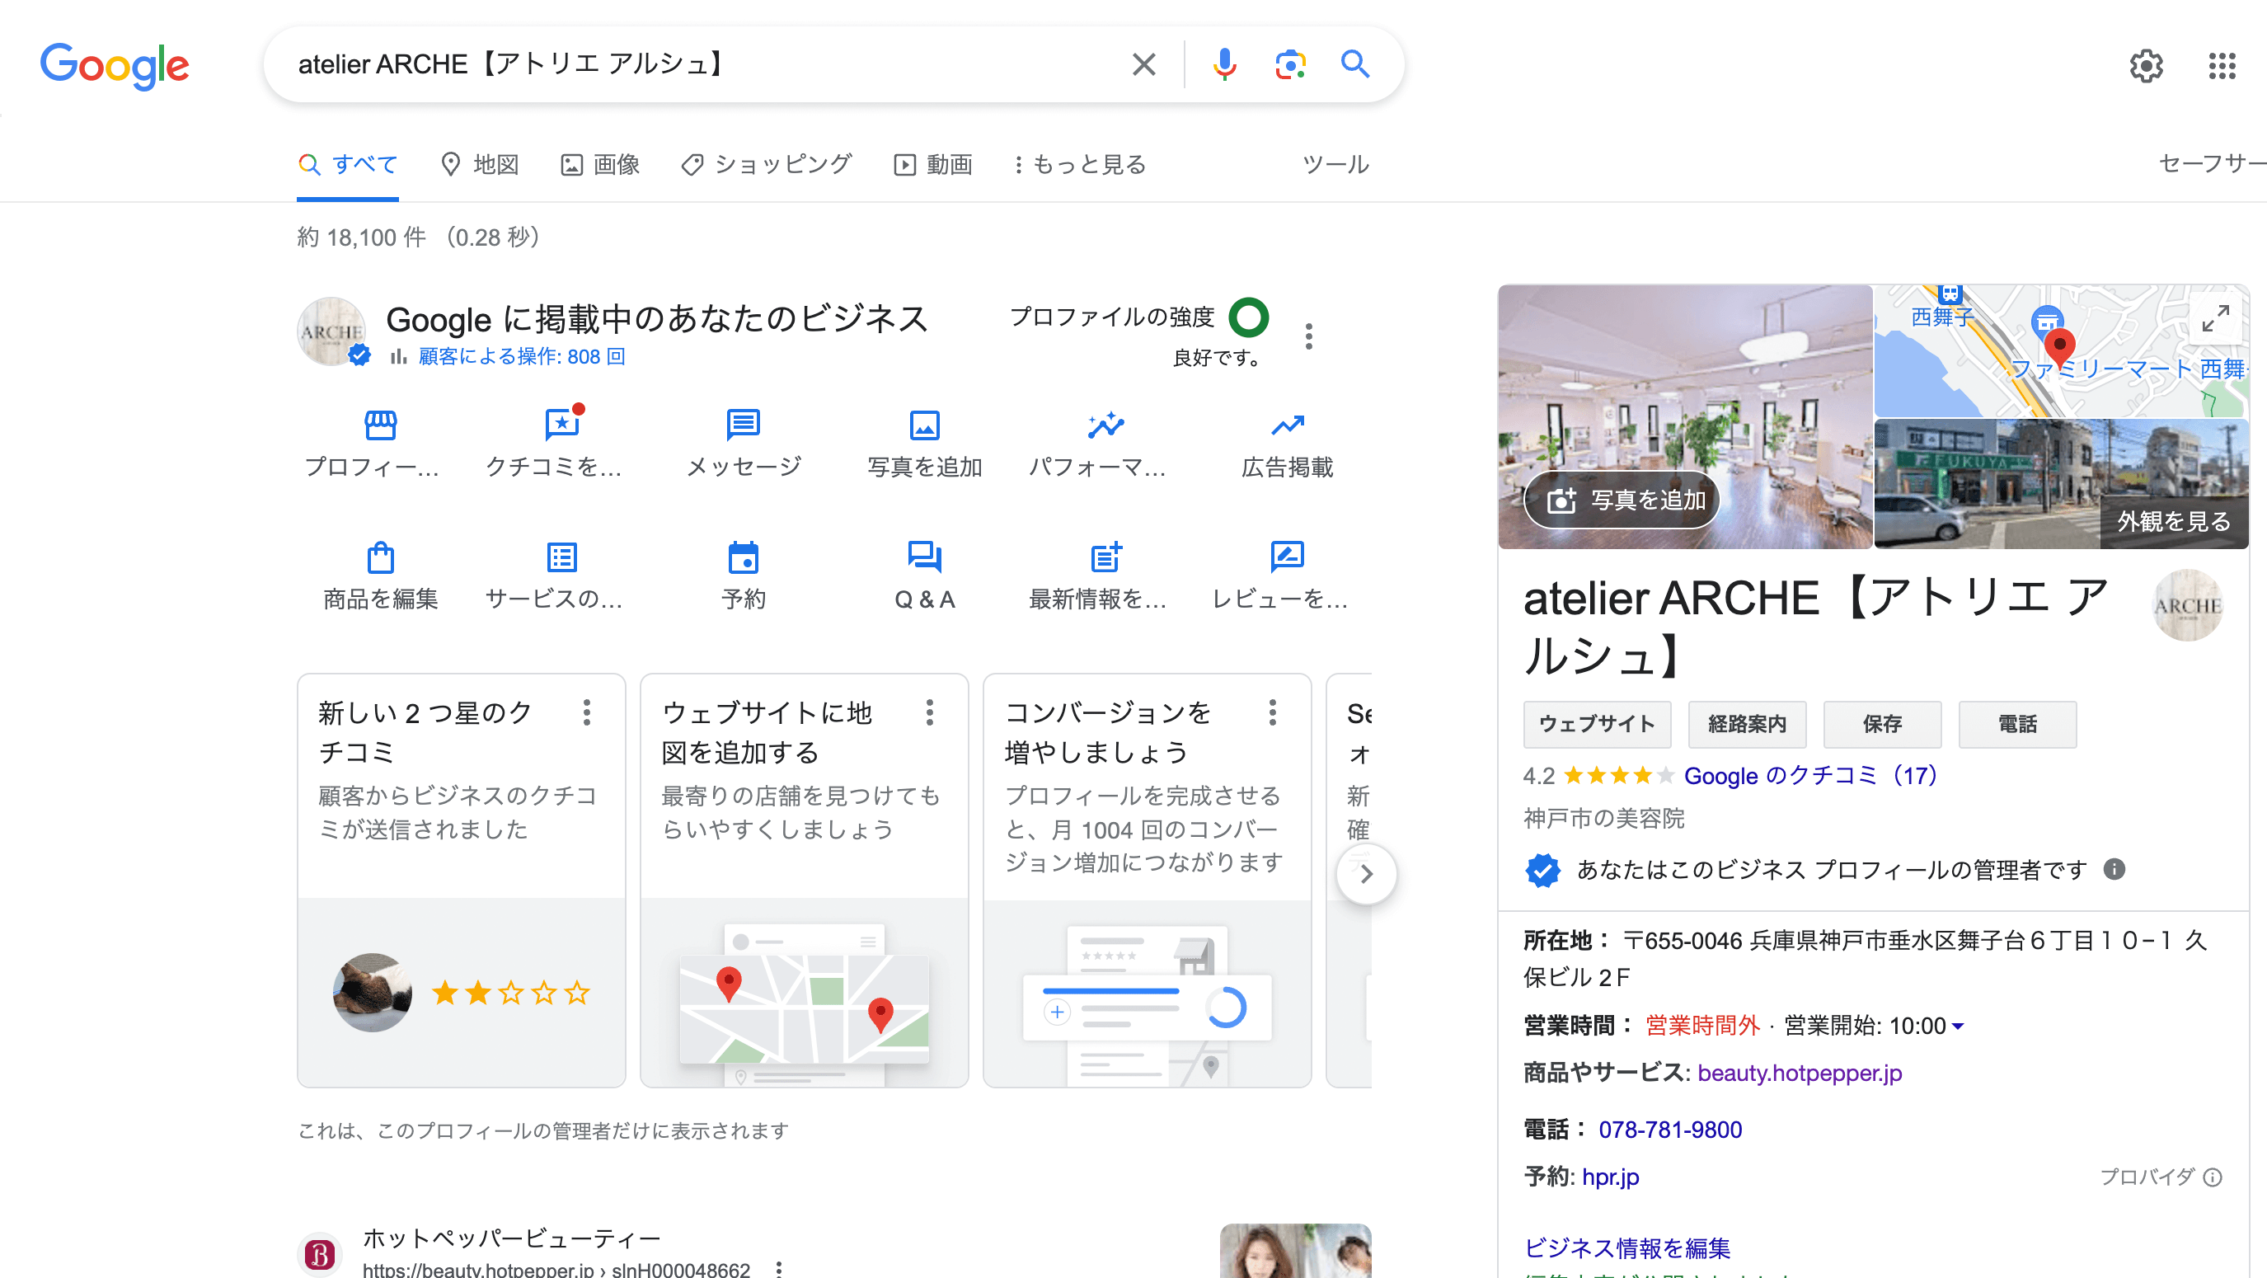Switch to the ショッピング tab

766,165
